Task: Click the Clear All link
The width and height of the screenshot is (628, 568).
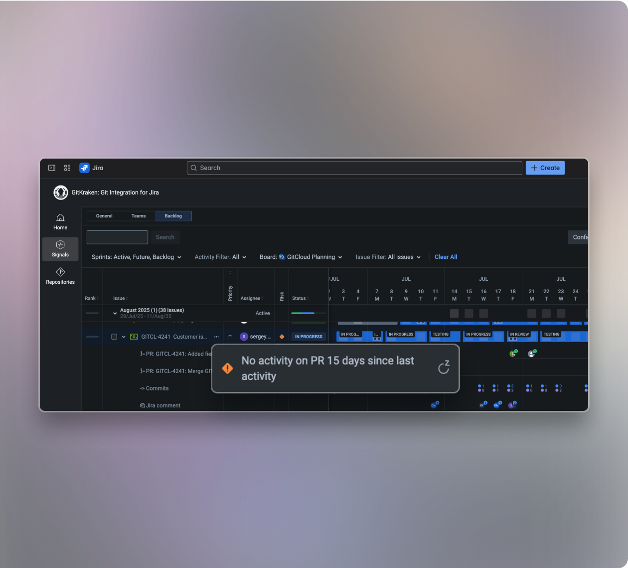Action: [446, 257]
